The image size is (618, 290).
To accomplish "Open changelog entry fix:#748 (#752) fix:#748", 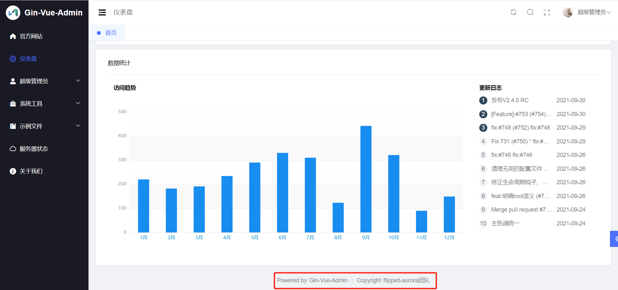I will [x=520, y=128].
